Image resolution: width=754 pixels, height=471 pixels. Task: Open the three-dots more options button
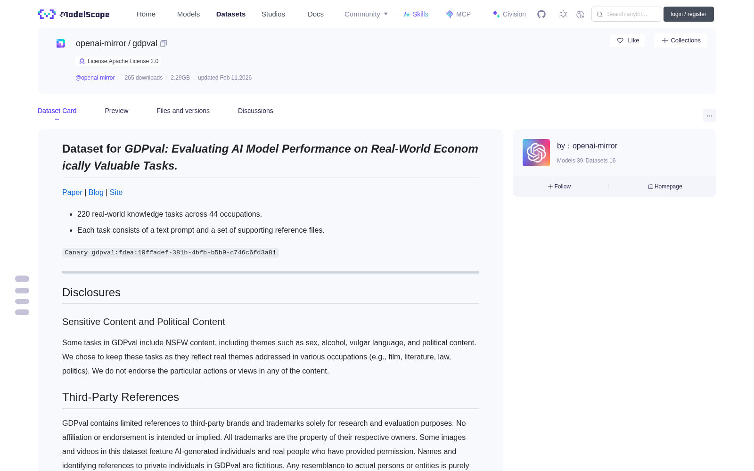click(x=709, y=115)
